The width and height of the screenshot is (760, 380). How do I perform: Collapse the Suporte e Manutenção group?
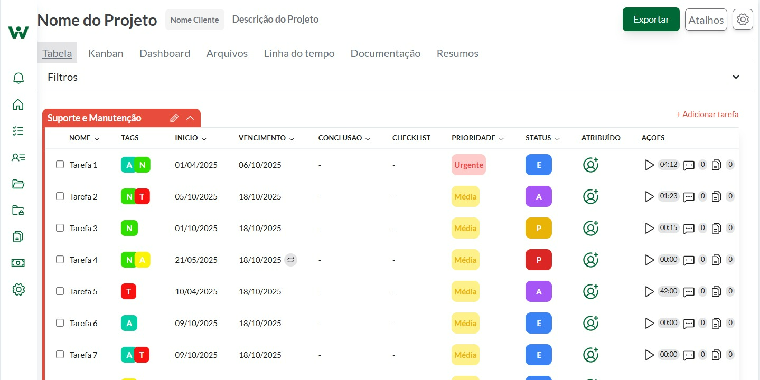point(190,118)
